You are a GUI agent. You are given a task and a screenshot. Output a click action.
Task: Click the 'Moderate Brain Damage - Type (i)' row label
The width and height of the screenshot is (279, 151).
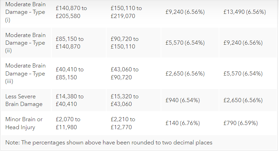pos(25,12)
